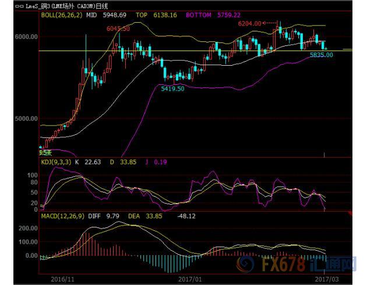The image size is (367, 285).
Task: Click the KDJ 20 level label
Action: click(x=34, y=203)
